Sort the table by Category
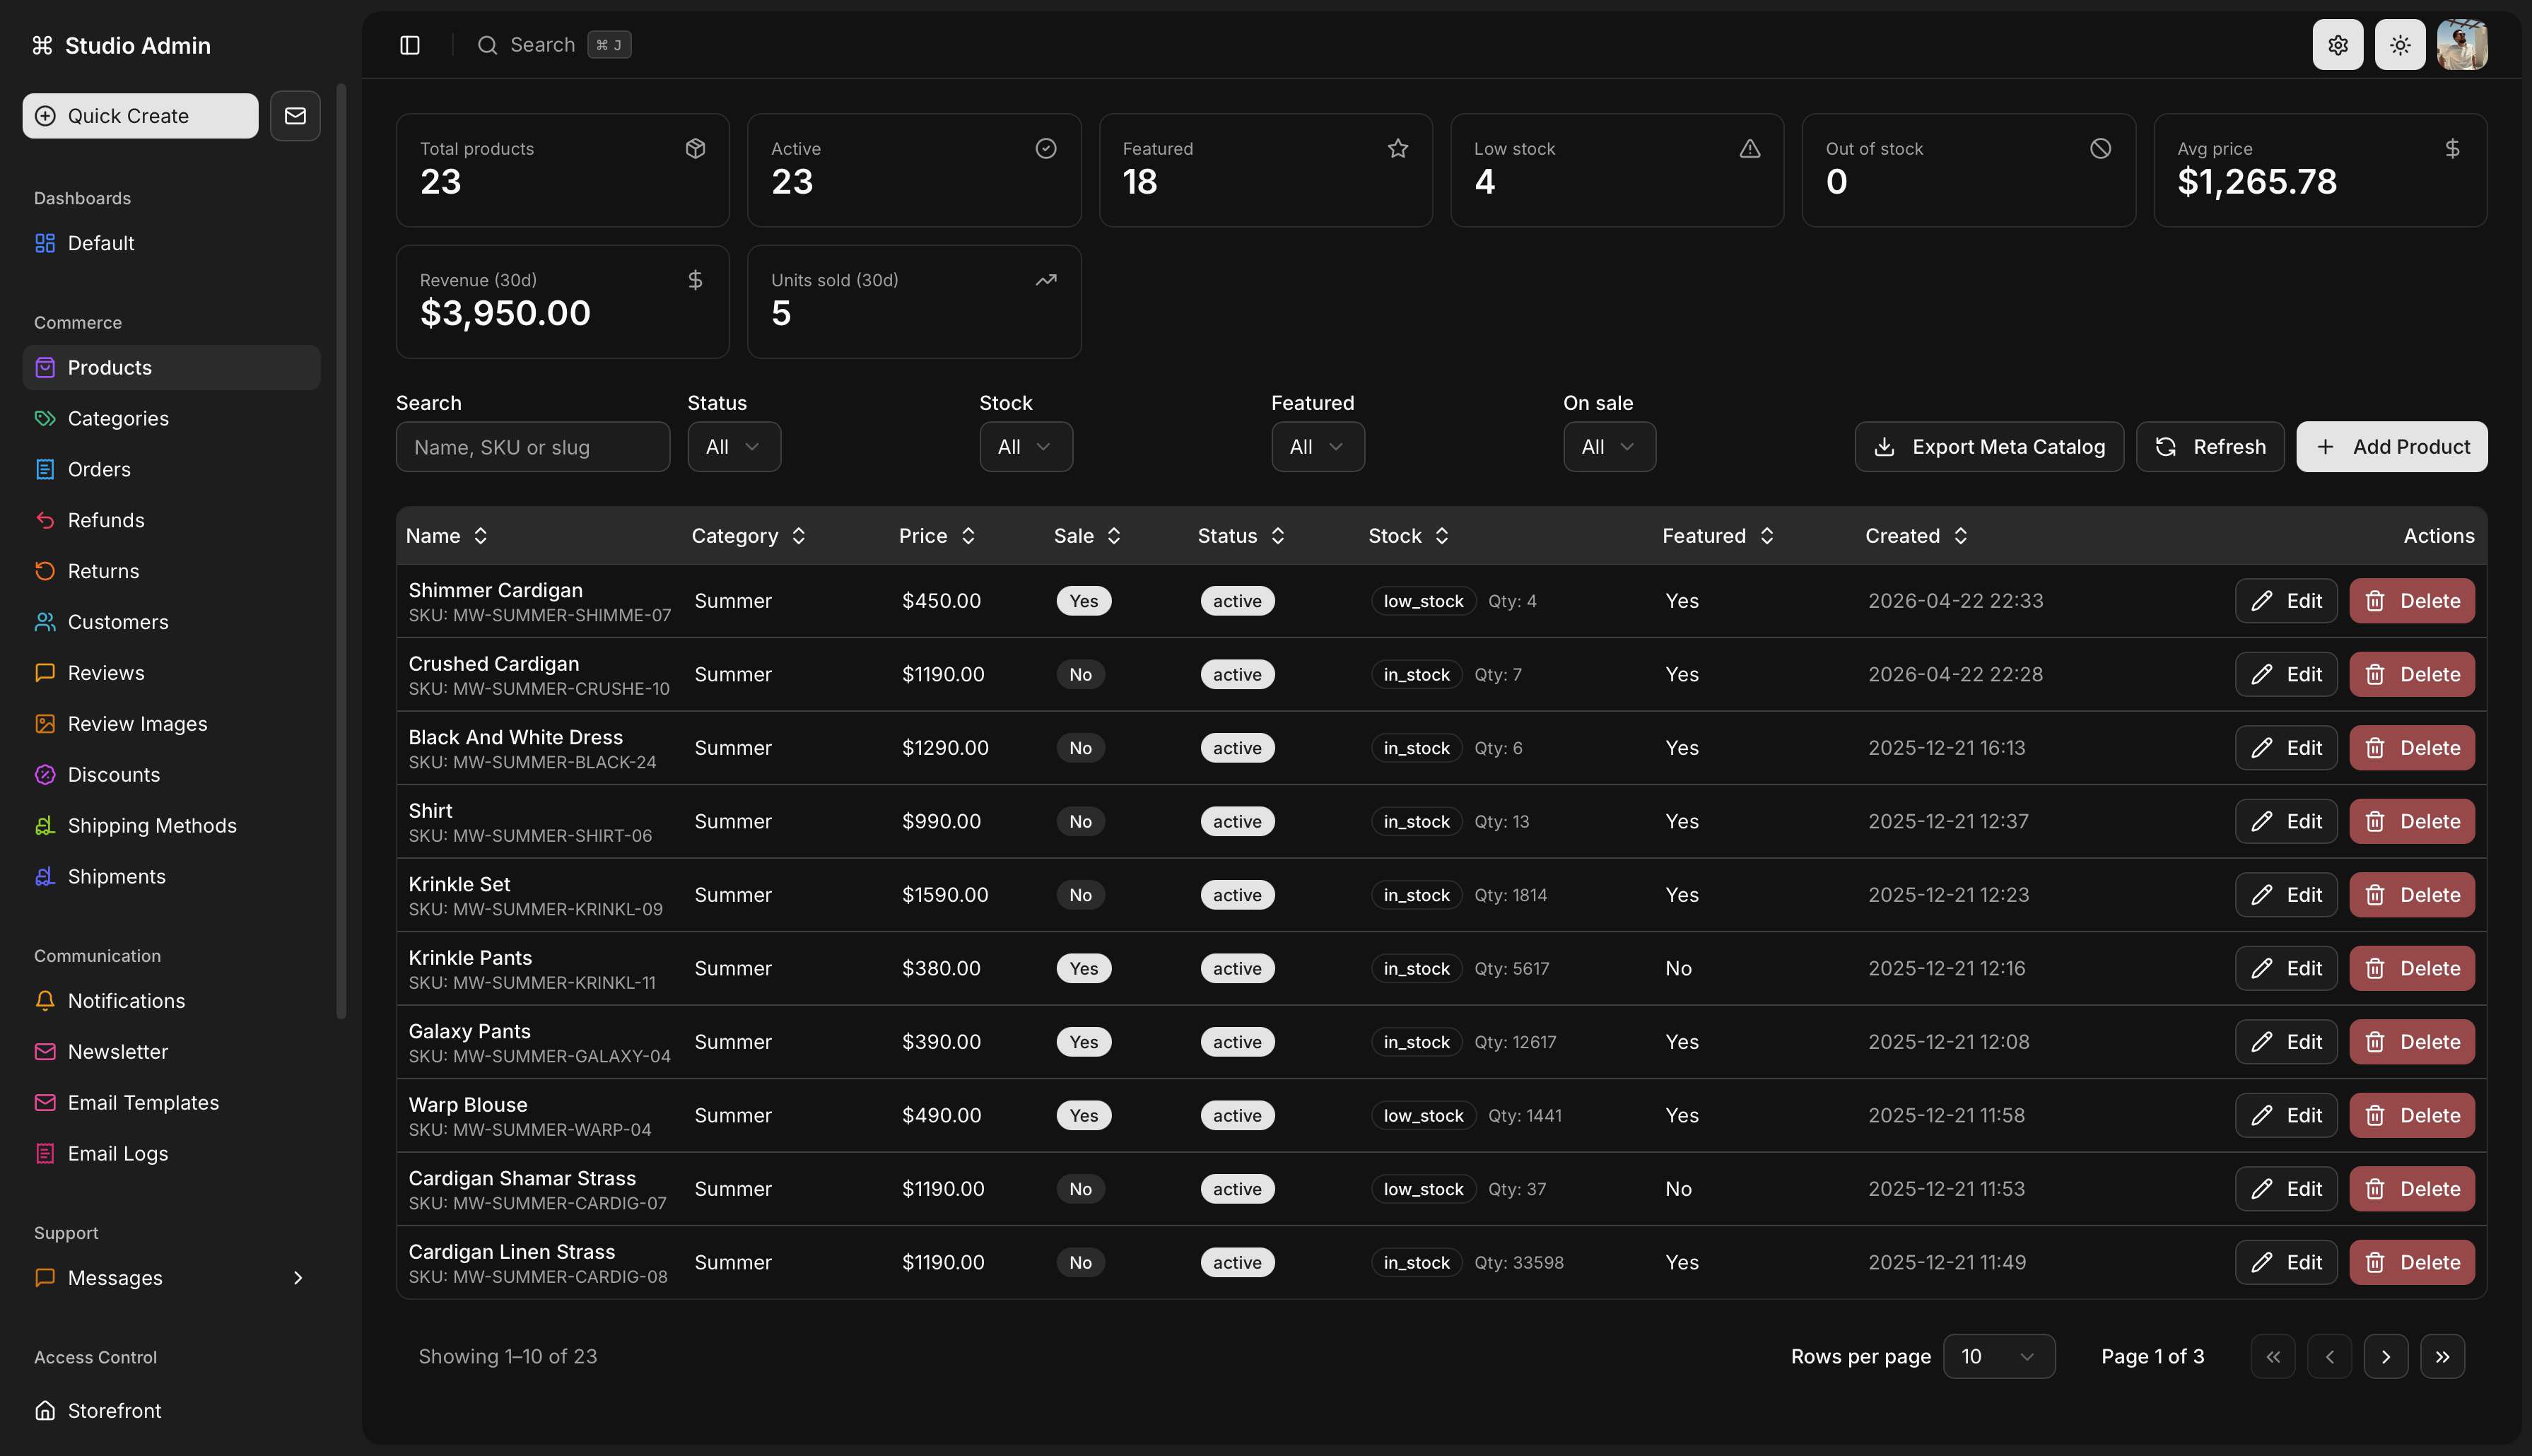Screen dimensions: 2532x1456 click(749, 536)
